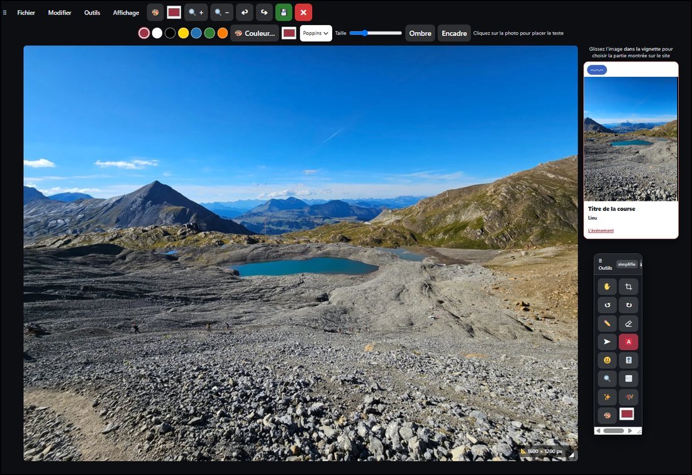Click the Taille size slider

(x=376, y=33)
